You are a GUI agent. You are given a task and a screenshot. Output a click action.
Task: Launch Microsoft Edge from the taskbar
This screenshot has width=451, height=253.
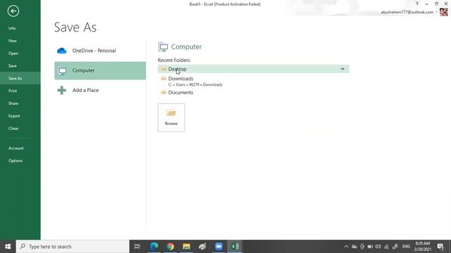point(154,247)
